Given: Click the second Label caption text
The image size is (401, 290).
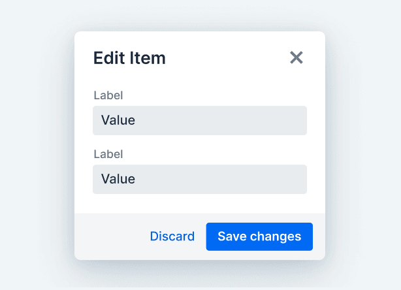Looking at the screenshot, I should coord(108,154).
